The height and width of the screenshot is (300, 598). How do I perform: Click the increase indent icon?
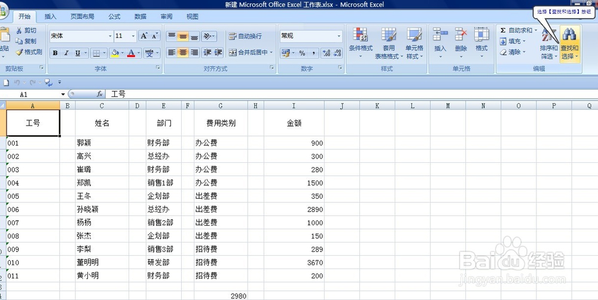coord(218,52)
